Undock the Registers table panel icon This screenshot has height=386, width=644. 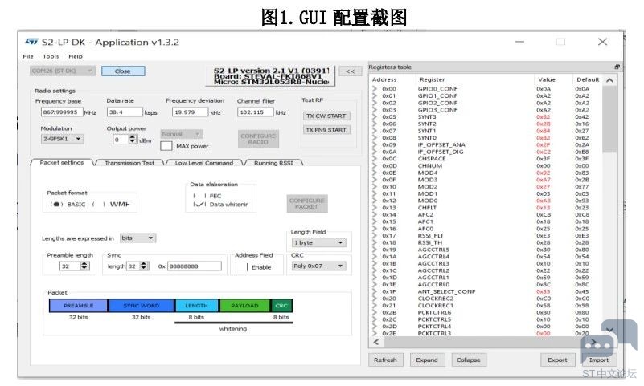point(617,67)
